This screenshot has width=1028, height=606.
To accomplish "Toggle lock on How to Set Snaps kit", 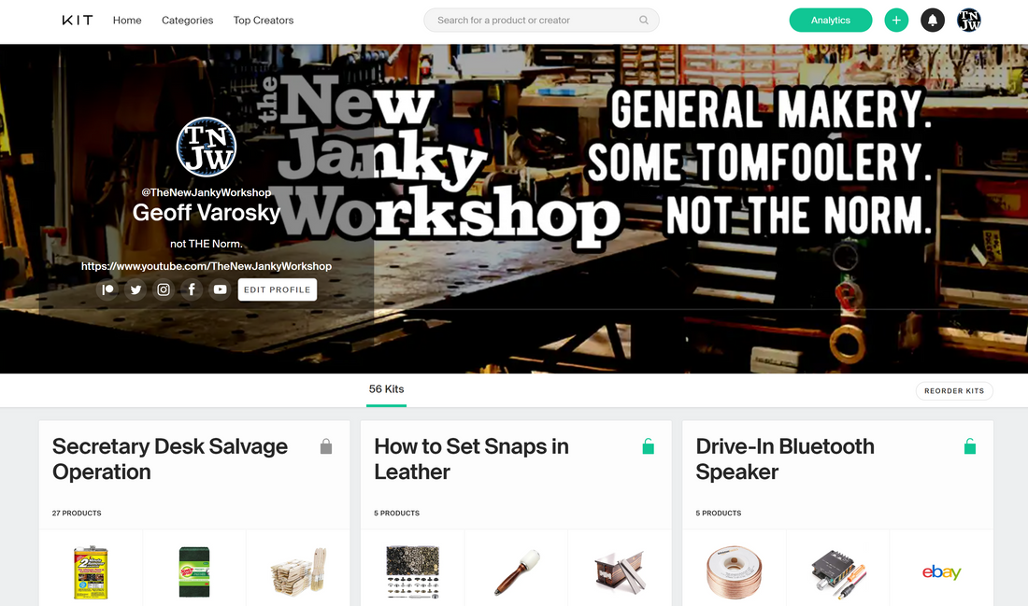I will 648,447.
